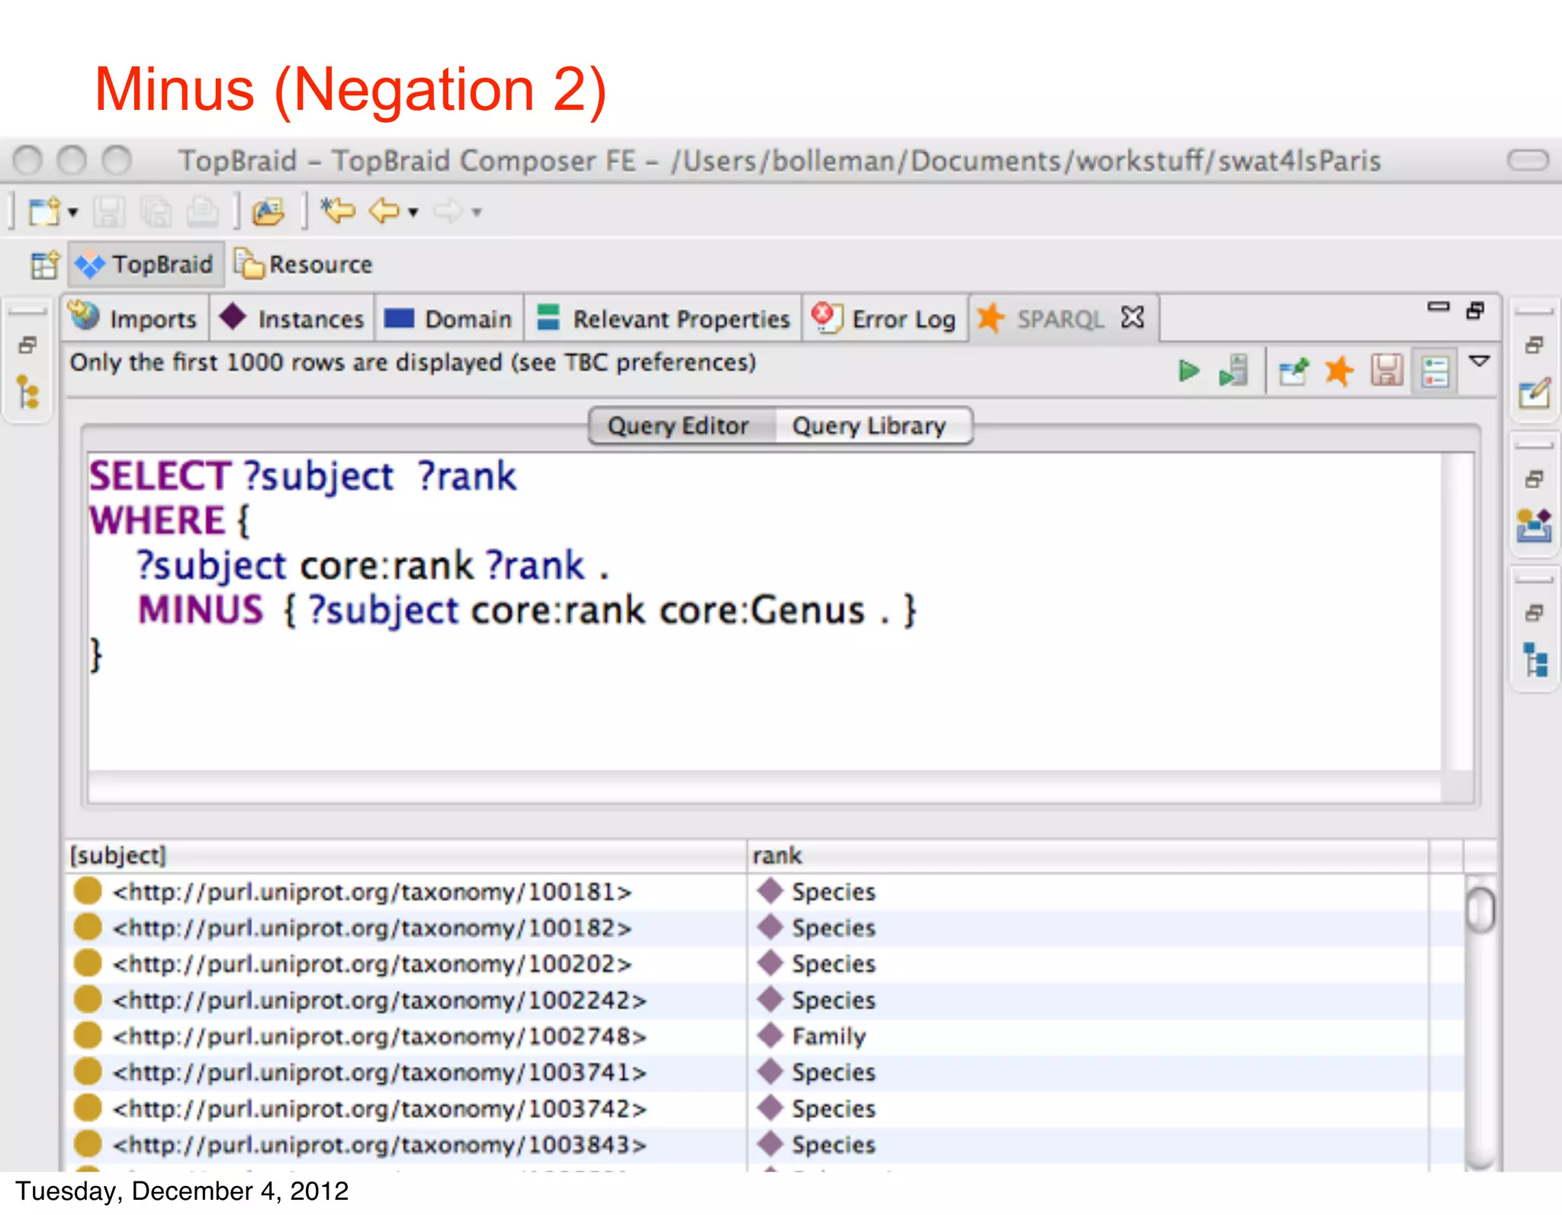Screen dimensions: 1562x1215
Task: Click taxonomy/1002748 subject link in results
Action: pyautogui.click(x=379, y=1037)
